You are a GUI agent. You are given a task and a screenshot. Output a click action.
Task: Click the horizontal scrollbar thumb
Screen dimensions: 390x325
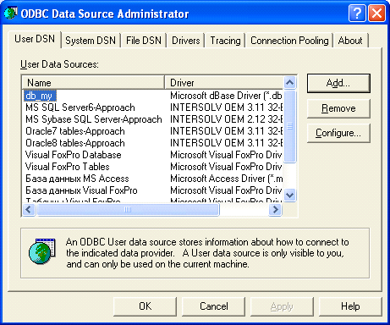(x=128, y=209)
